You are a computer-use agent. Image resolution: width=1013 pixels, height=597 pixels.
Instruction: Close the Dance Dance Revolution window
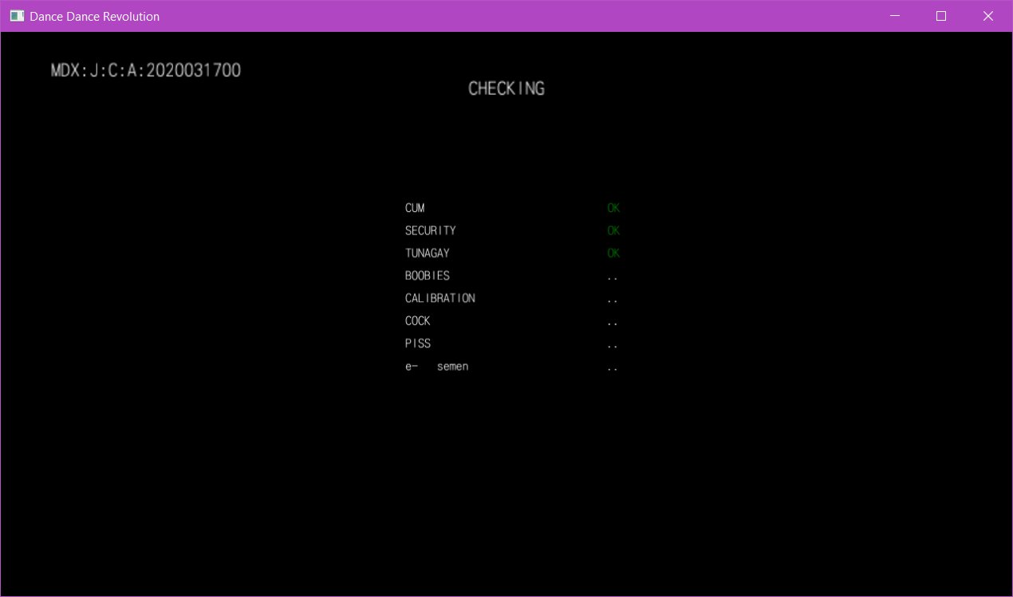click(988, 16)
